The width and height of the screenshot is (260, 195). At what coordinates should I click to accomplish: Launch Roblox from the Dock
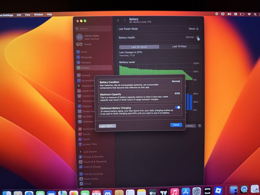[218, 191]
